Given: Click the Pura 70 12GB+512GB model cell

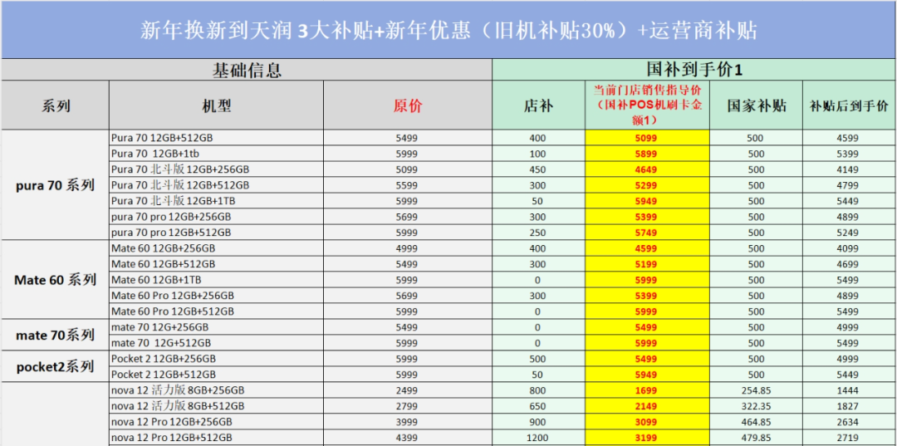Looking at the screenshot, I should (216, 138).
